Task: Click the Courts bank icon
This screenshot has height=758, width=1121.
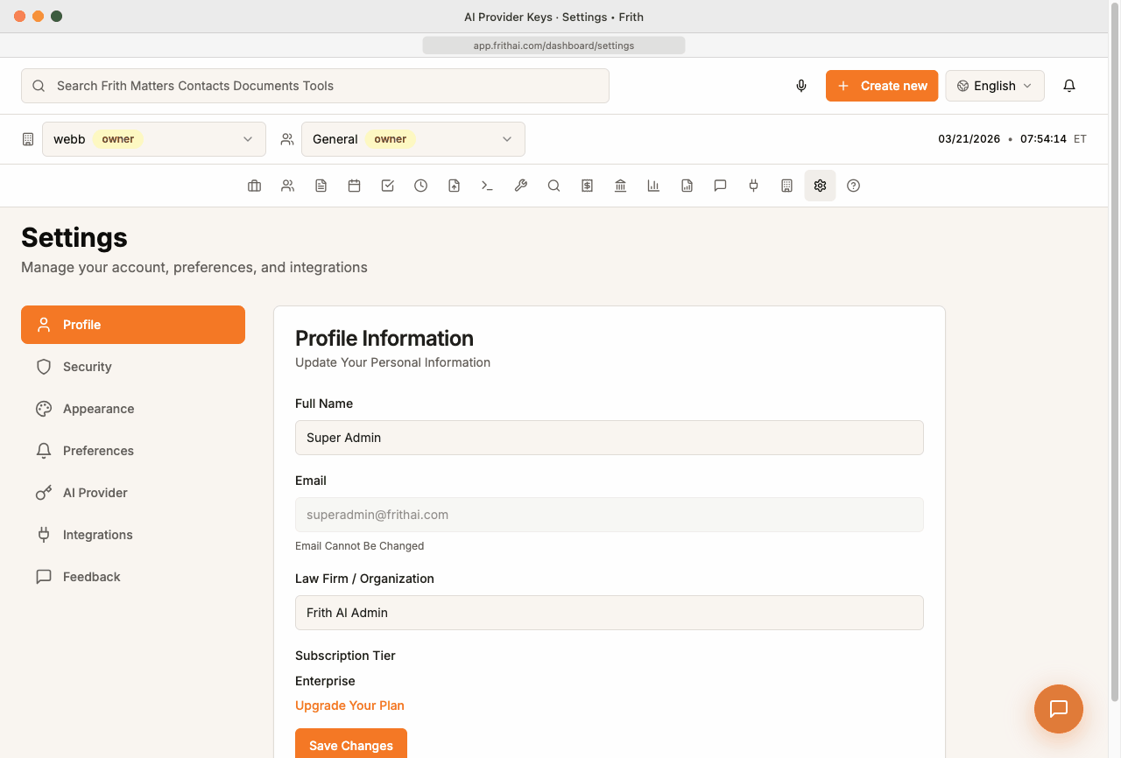Action: click(620, 186)
